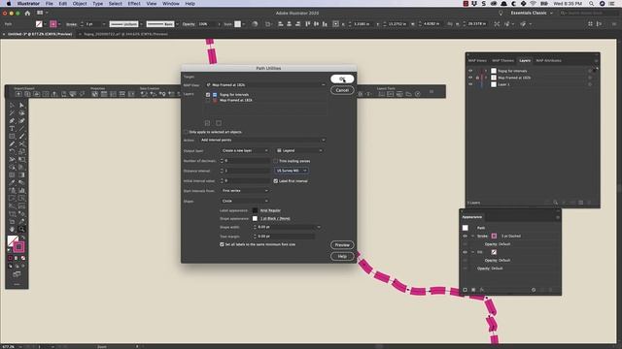Toggle Set all labels to same minimum font size

coord(222,244)
